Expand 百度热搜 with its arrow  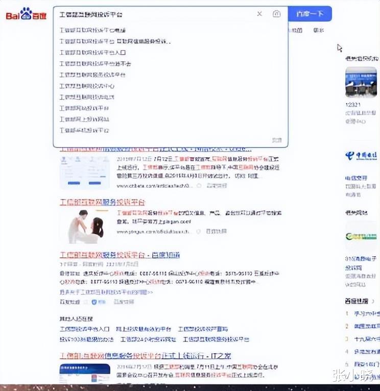373,301
